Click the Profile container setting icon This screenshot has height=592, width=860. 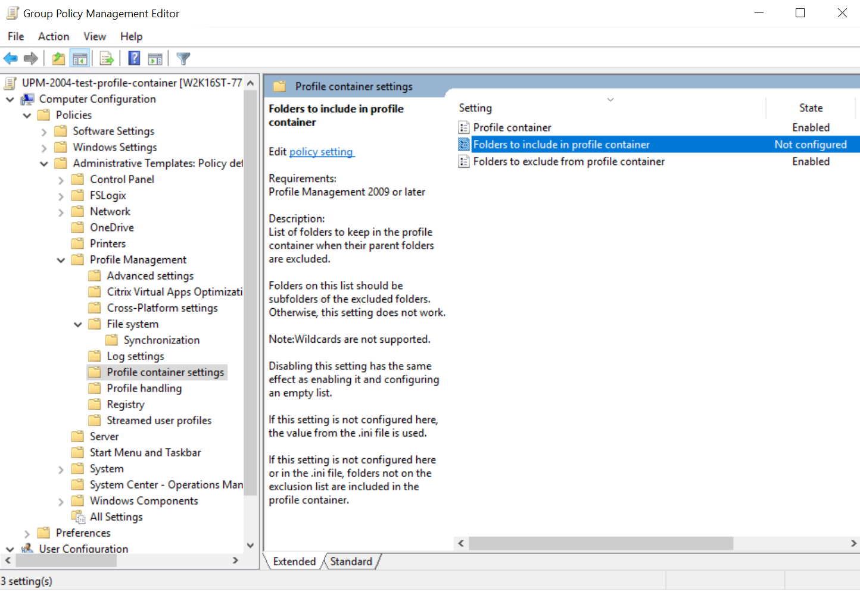(x=464, y=127)
